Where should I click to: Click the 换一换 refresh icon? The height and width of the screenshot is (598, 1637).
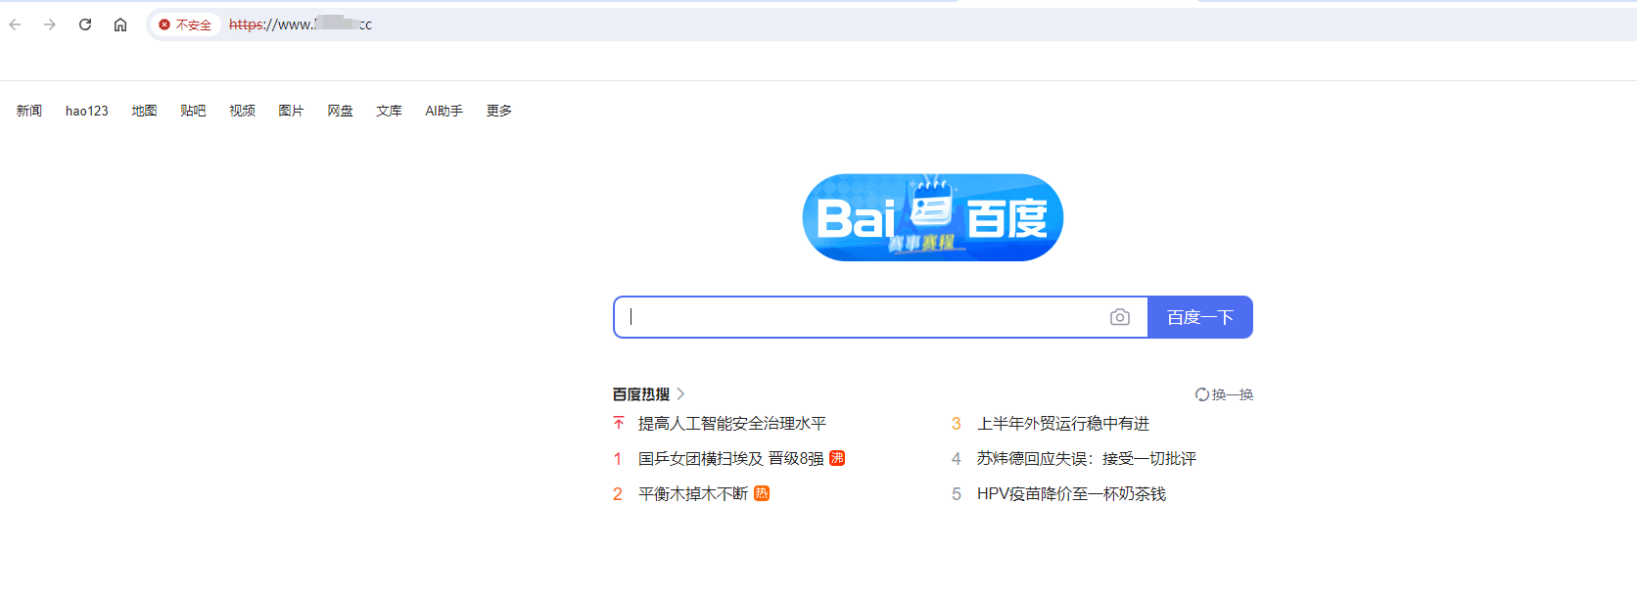(1201, 394)
